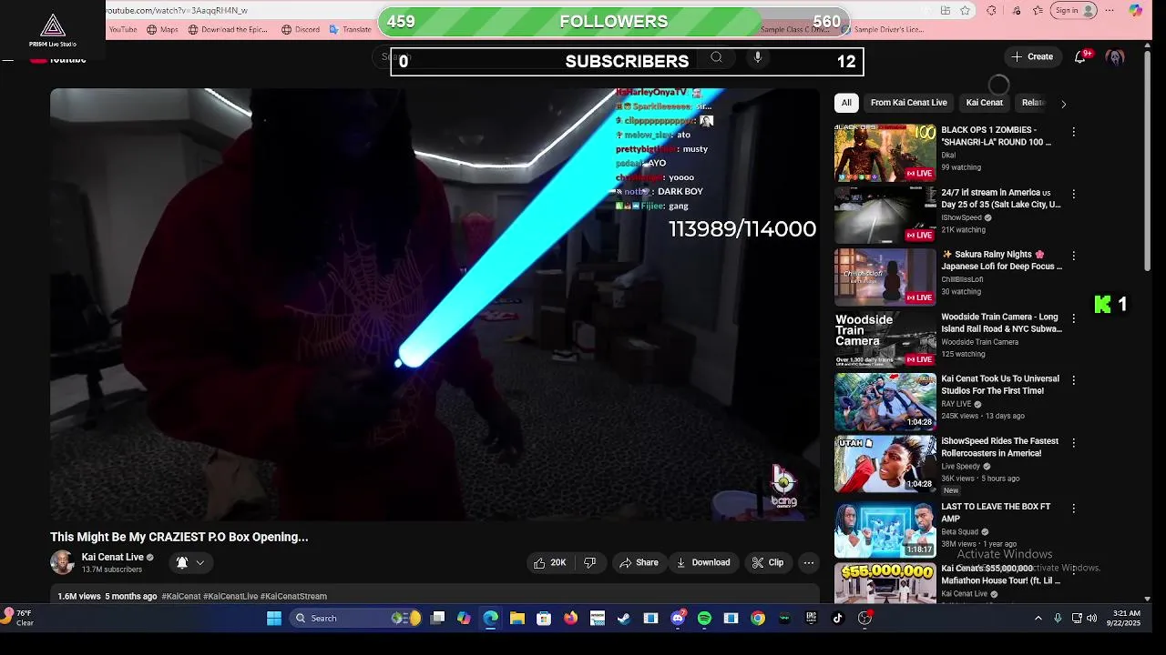Open the YouTube account avatar menu

[1115, 56]
